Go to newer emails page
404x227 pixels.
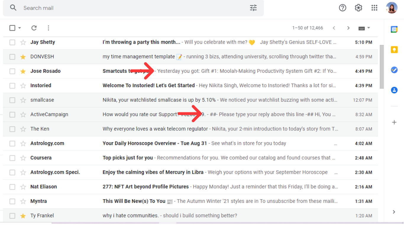(x=334, y=28)
